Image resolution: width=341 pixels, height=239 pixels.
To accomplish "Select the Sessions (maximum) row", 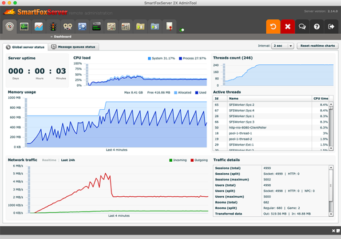I will (x=271, y=179).
